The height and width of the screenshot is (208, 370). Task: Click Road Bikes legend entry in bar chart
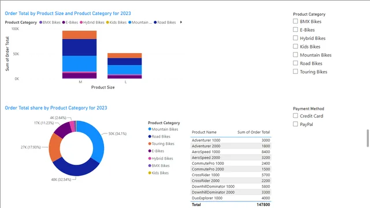165,23
